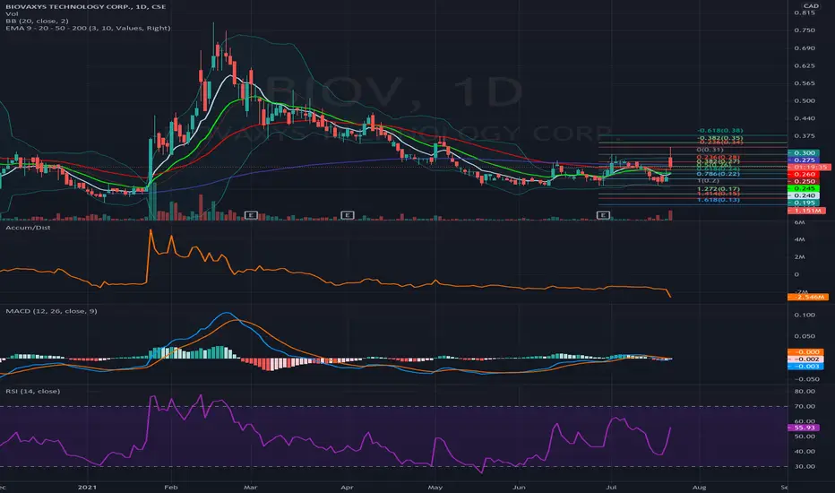Click the teal 0.195 price tag

click(x=803, y=203)
